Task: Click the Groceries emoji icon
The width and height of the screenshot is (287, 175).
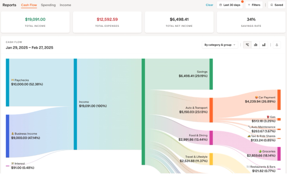Action: 260,151
